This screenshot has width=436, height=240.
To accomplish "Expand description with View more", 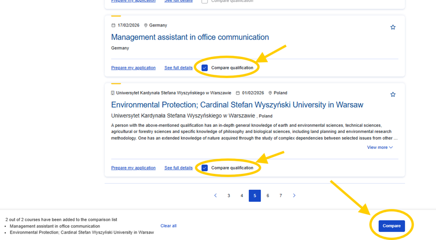I will [x=380, y=147].
